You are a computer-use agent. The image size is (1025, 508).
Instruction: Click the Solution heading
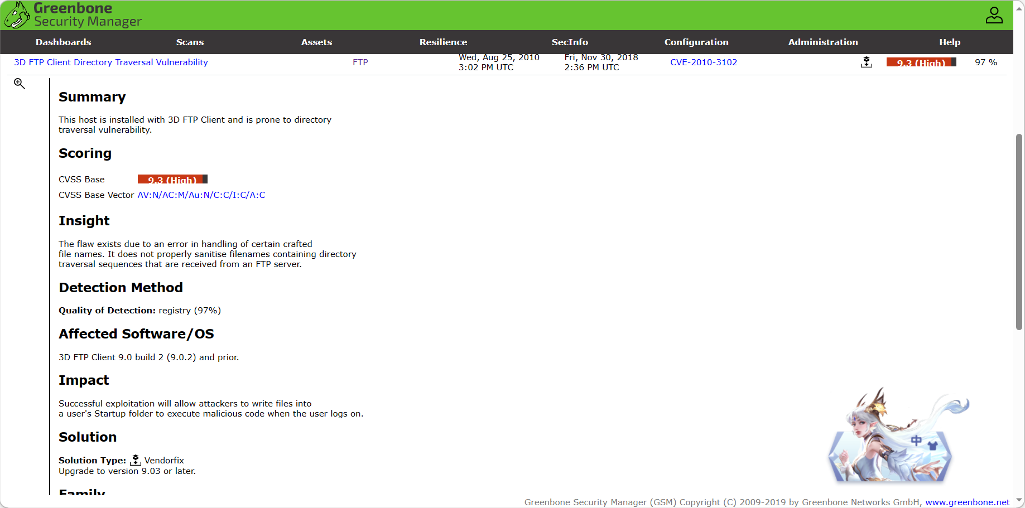point(88,437)
